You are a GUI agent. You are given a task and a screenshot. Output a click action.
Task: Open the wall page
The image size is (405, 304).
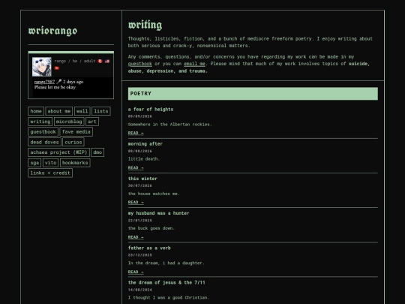[x=82, y=111]
